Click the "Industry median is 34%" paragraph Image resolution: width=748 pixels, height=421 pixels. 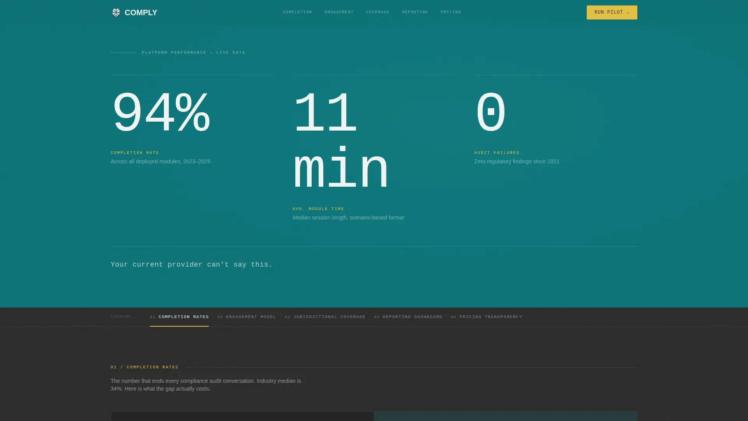click(206, 385)
